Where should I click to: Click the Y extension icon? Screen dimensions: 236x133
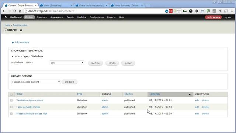[220, 11]
